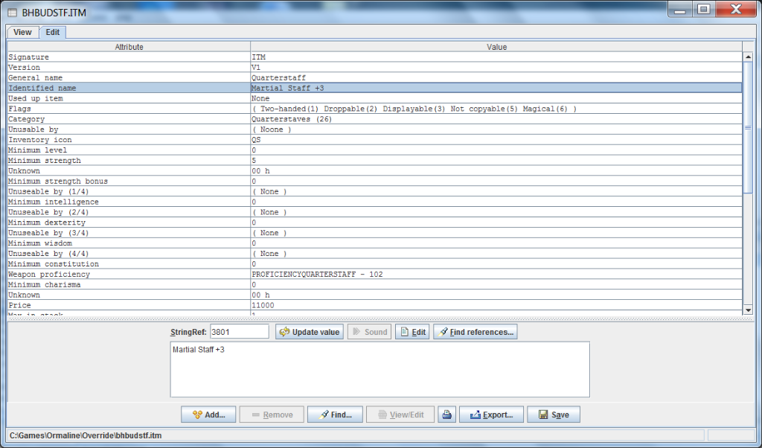Select the Edit tab
762x448 pixels.
(52, 32)
